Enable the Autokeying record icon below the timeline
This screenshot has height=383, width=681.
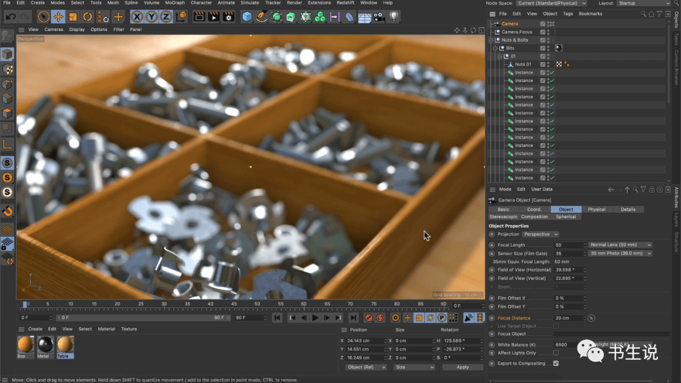point(380,318)
